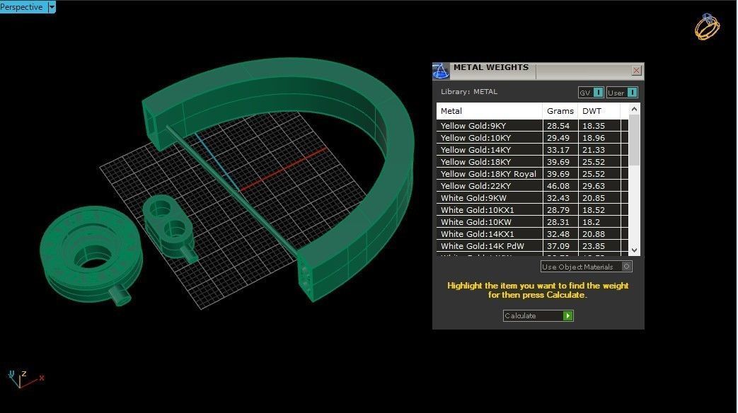Click the metal list scrollbar thumb

point(635,140)
